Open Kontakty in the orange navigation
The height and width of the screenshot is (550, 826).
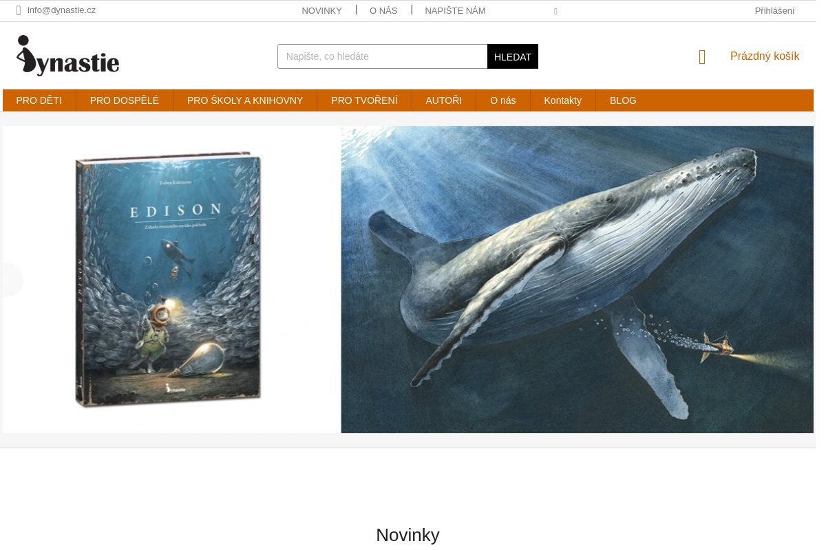pos(563,100)
